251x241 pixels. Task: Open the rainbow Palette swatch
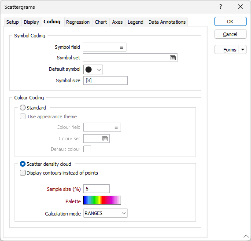102,200
